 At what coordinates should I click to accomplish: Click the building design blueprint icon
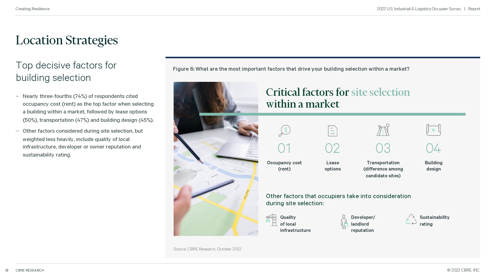pyautogui.click(x=433, y=130)
